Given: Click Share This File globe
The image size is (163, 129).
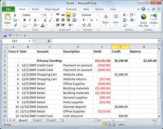Looking at the screenshot, I should click(143, 17).
